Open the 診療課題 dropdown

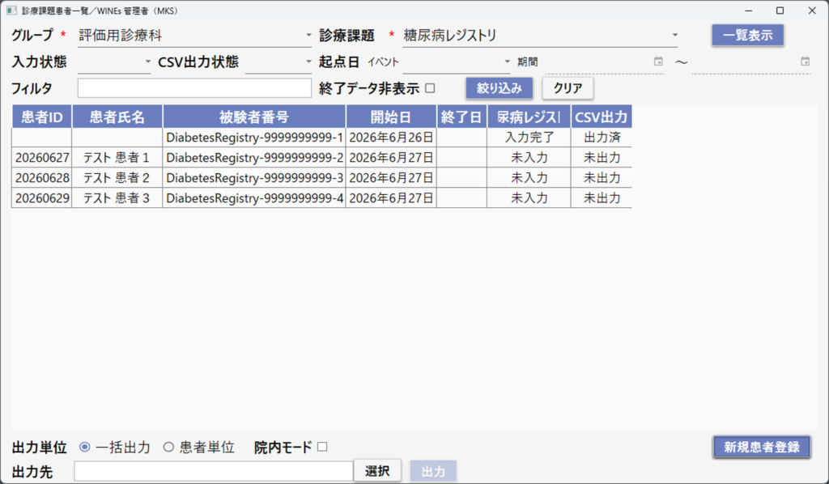(540, 36)
